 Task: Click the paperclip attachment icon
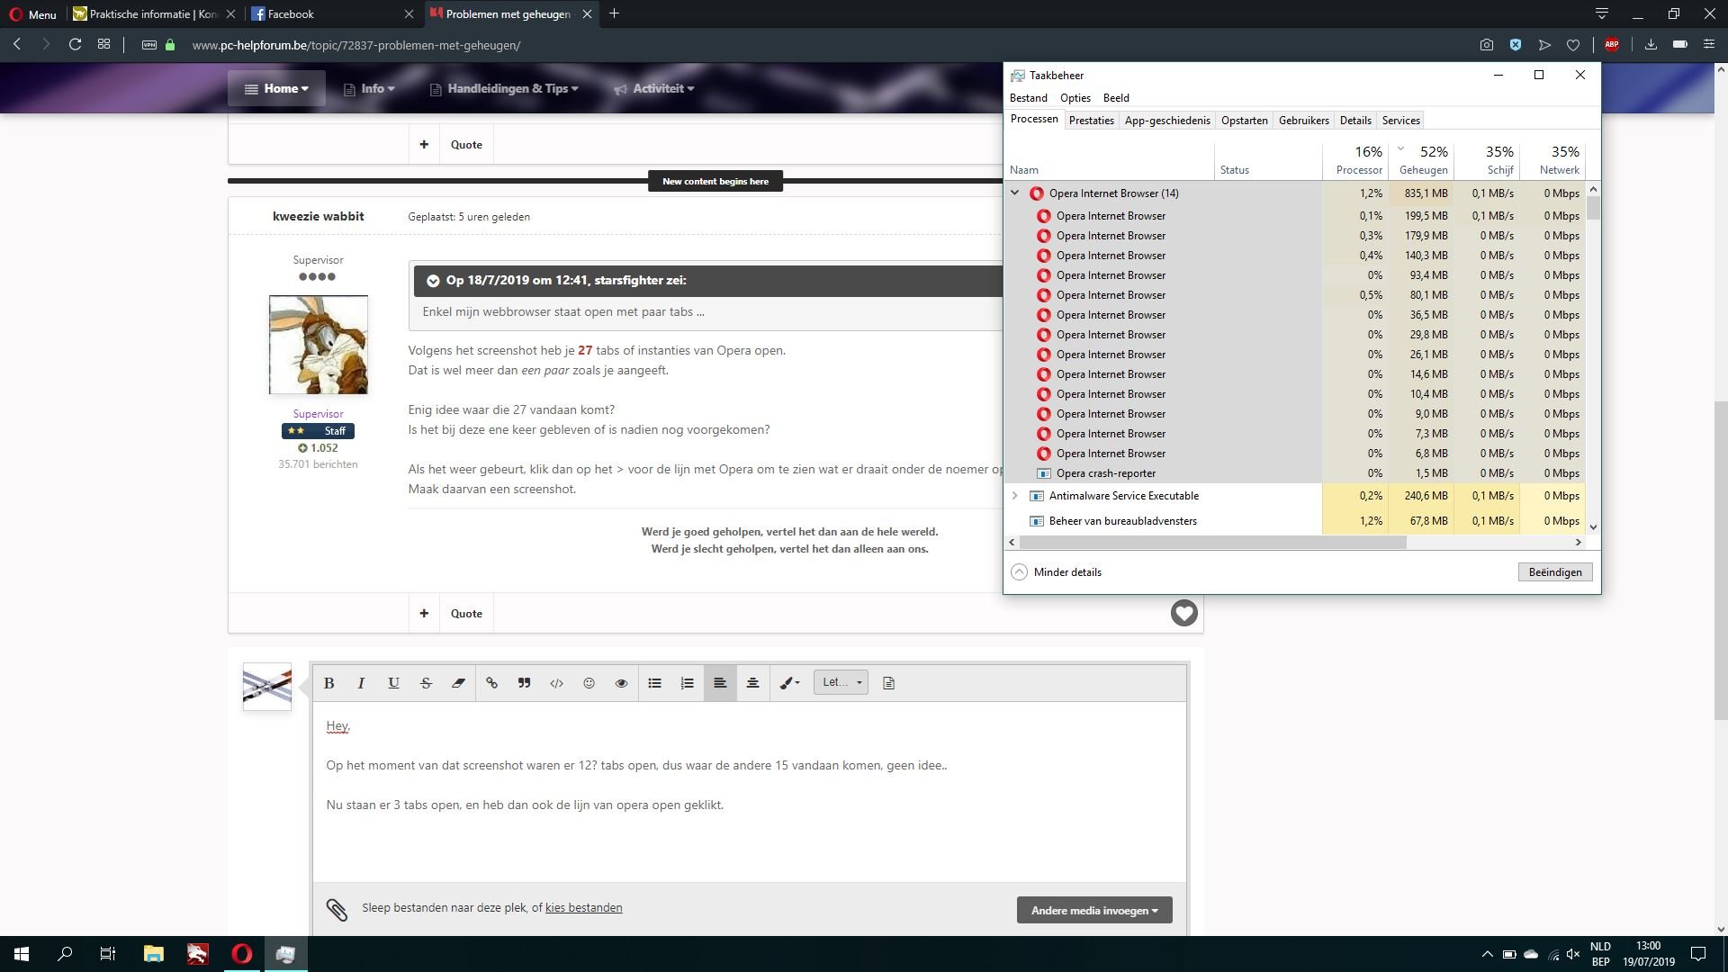pos(337,910)
